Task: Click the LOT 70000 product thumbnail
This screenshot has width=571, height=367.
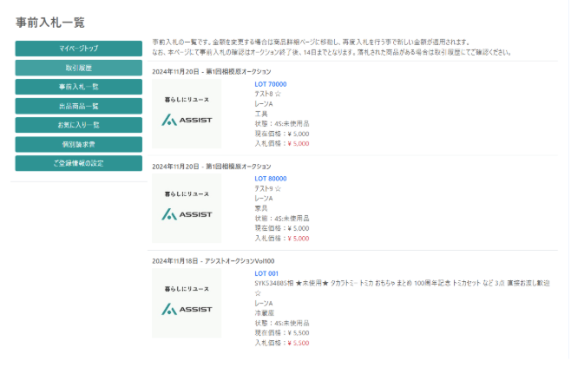Action: (x=187, y=114)
